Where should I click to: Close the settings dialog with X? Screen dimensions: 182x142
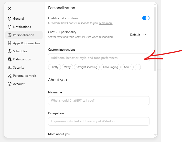9,8
